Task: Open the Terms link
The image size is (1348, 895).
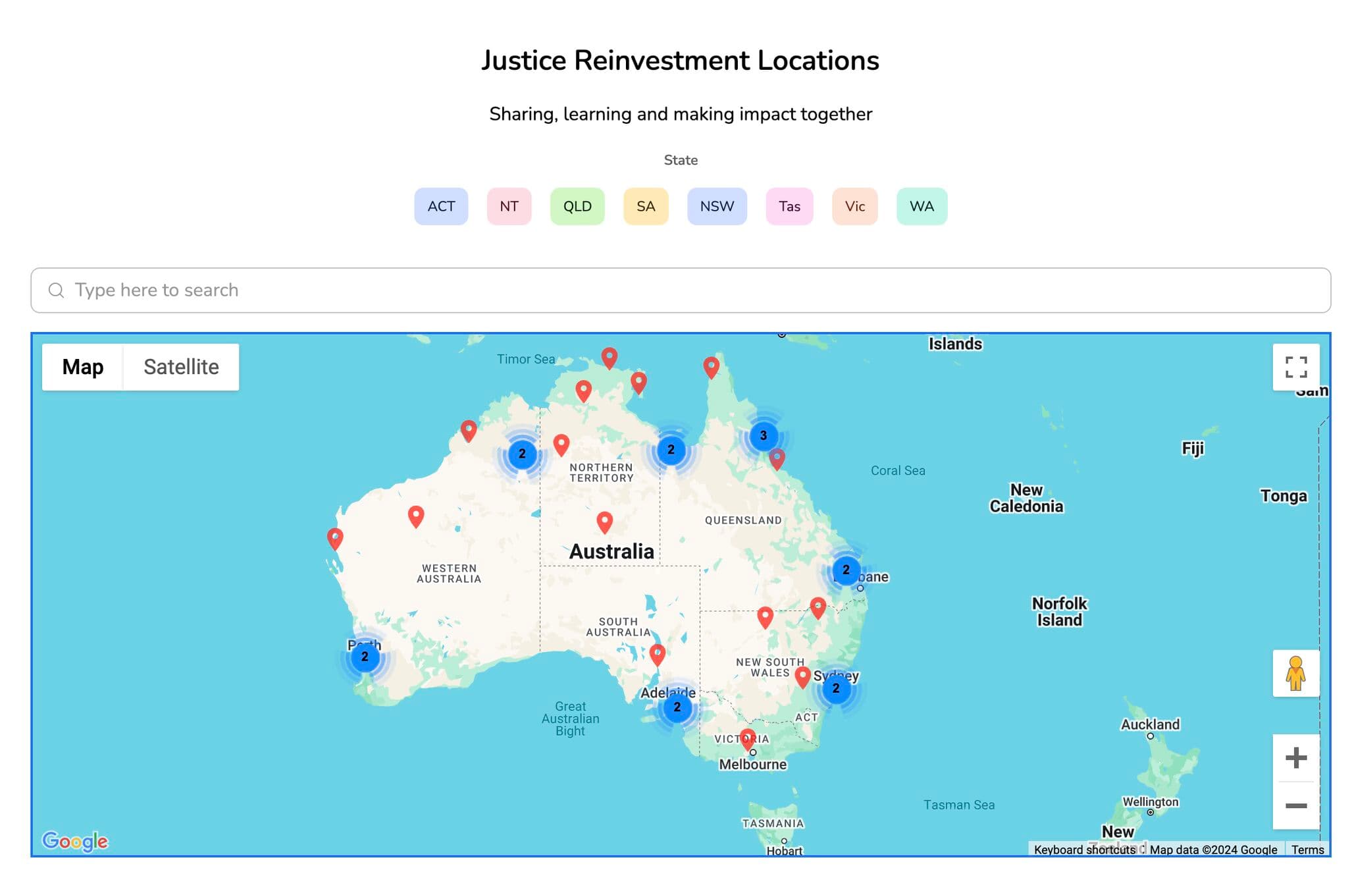Action: [x=1308, y=850]
